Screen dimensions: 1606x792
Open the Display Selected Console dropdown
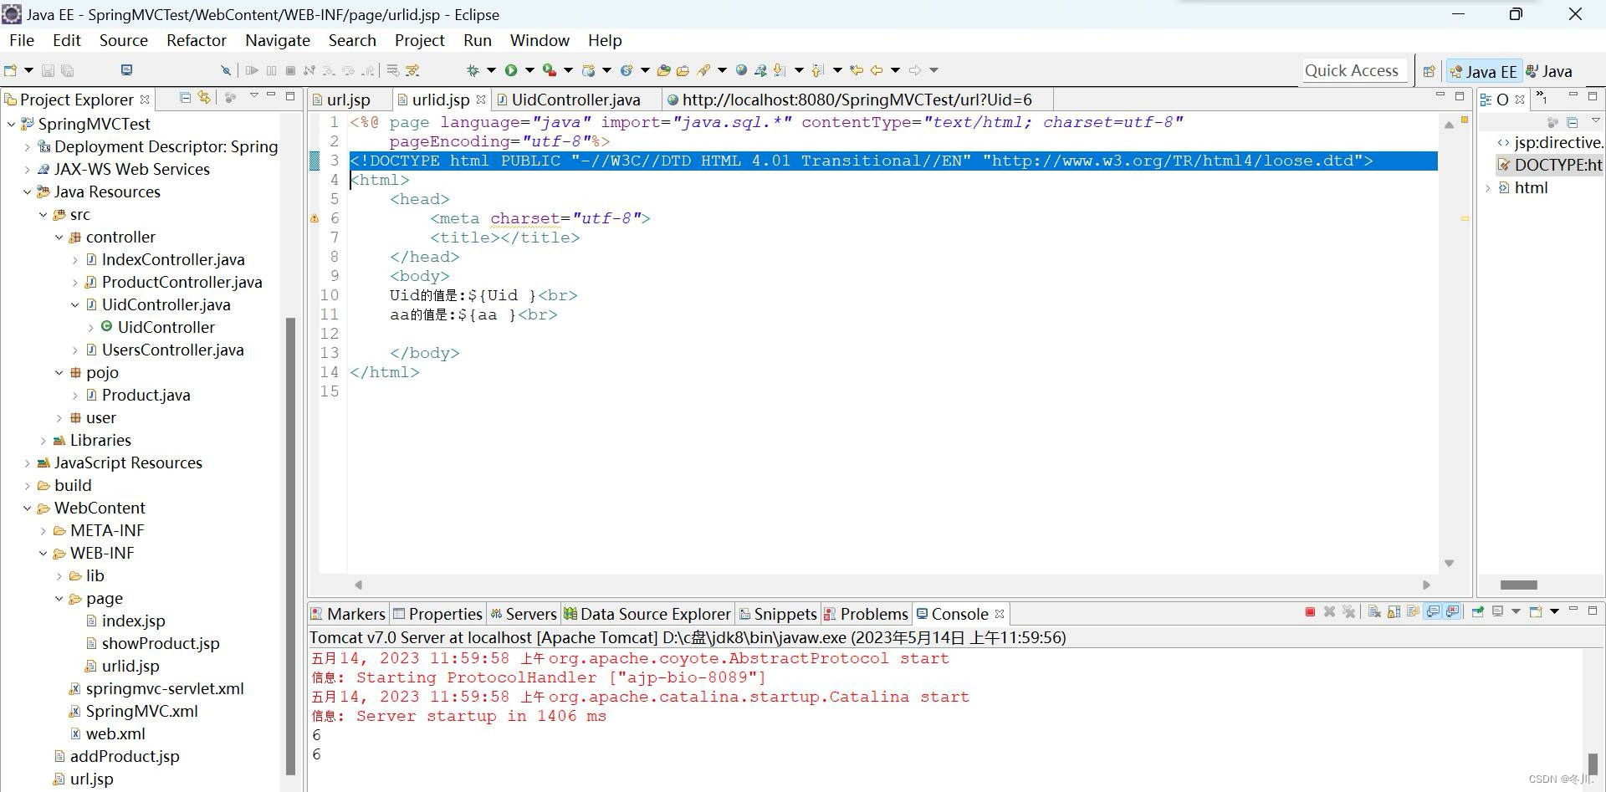click(1516, 611)
